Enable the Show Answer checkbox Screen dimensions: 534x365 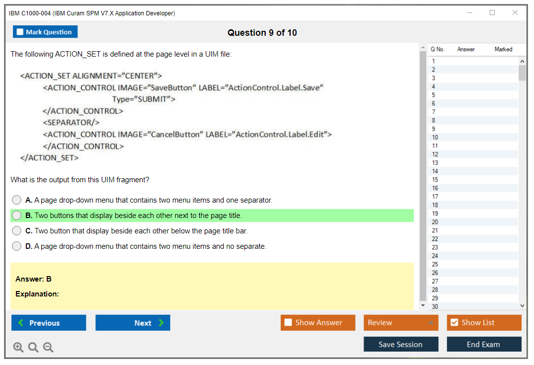tap(288, 323)
